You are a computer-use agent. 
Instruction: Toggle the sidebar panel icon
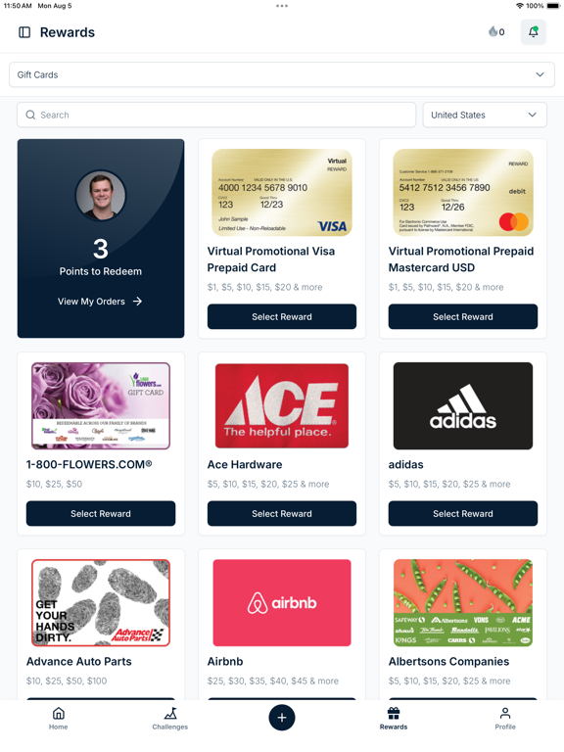tap(24, 32)
